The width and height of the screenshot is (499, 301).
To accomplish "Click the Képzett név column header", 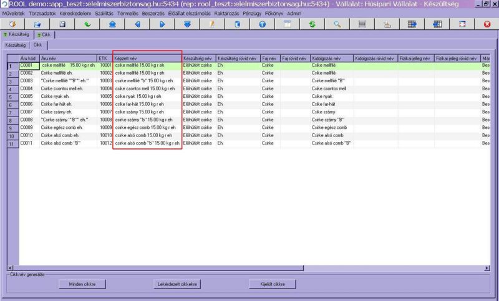I will (147, 59).
